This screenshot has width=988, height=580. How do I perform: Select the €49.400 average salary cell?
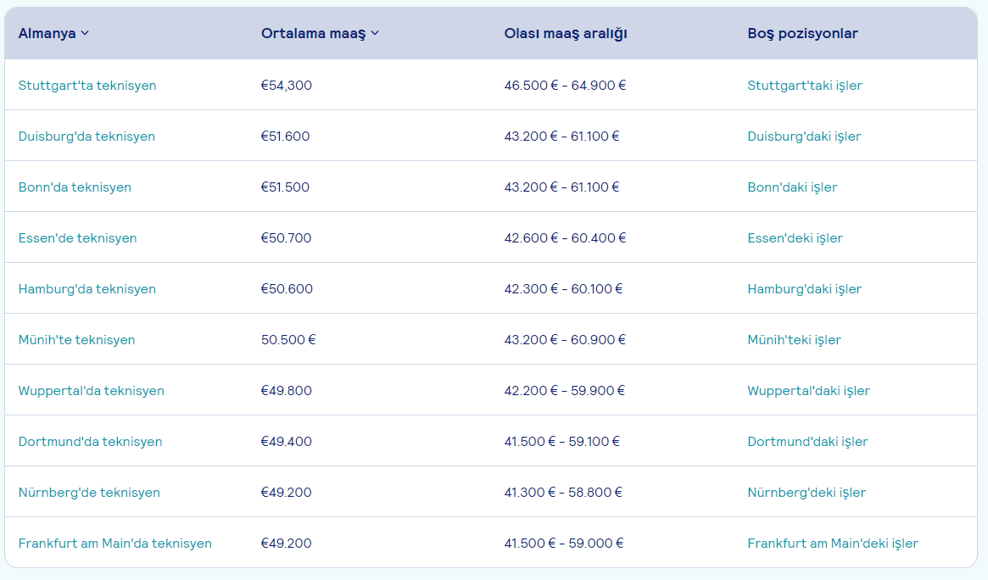point(286,442)
